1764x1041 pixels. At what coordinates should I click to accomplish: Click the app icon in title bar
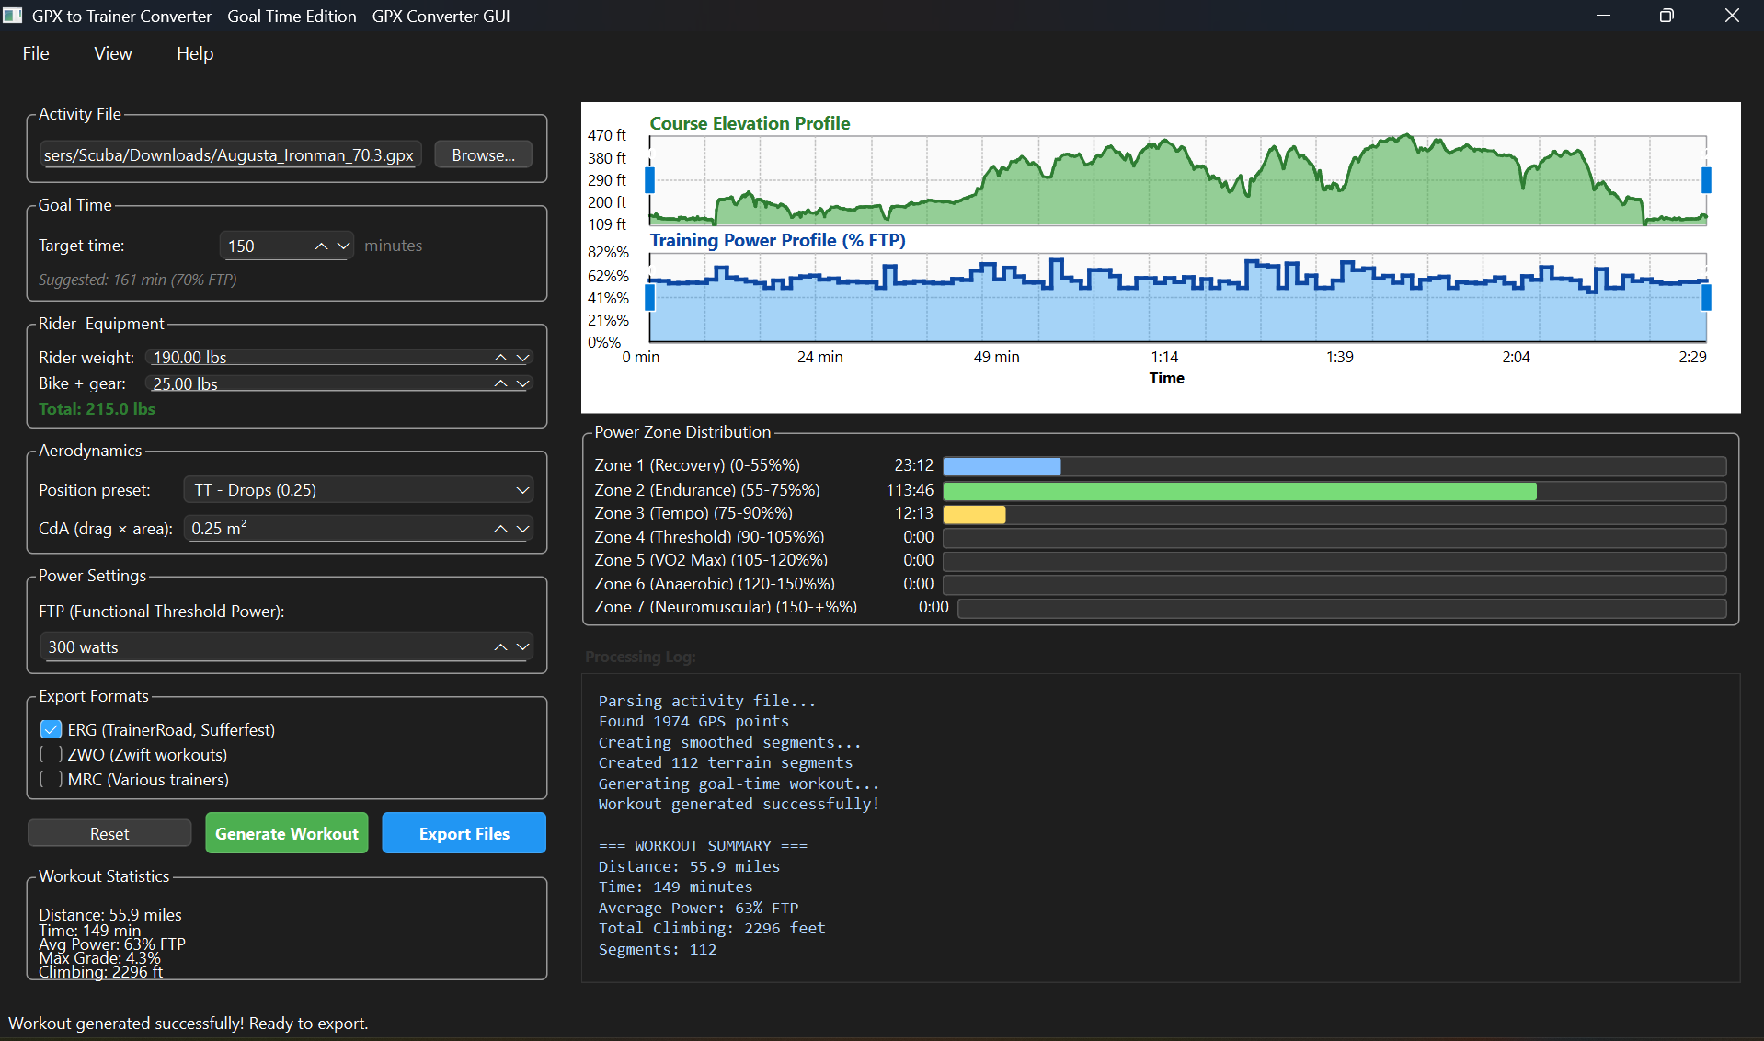[13, 16]
